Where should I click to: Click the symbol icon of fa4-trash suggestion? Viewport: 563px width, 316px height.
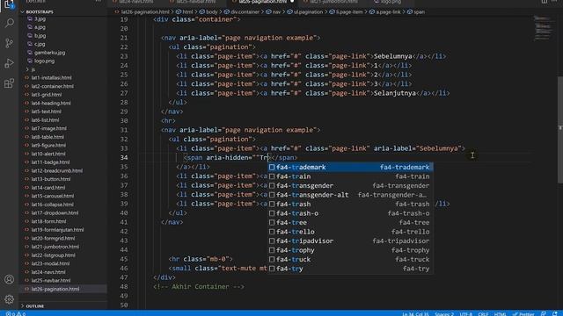(272, 205)
